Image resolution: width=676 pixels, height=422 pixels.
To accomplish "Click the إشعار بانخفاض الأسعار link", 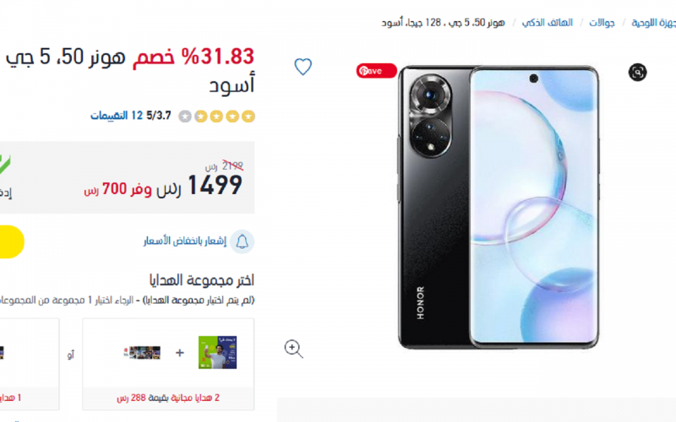I will pos(185,241).
